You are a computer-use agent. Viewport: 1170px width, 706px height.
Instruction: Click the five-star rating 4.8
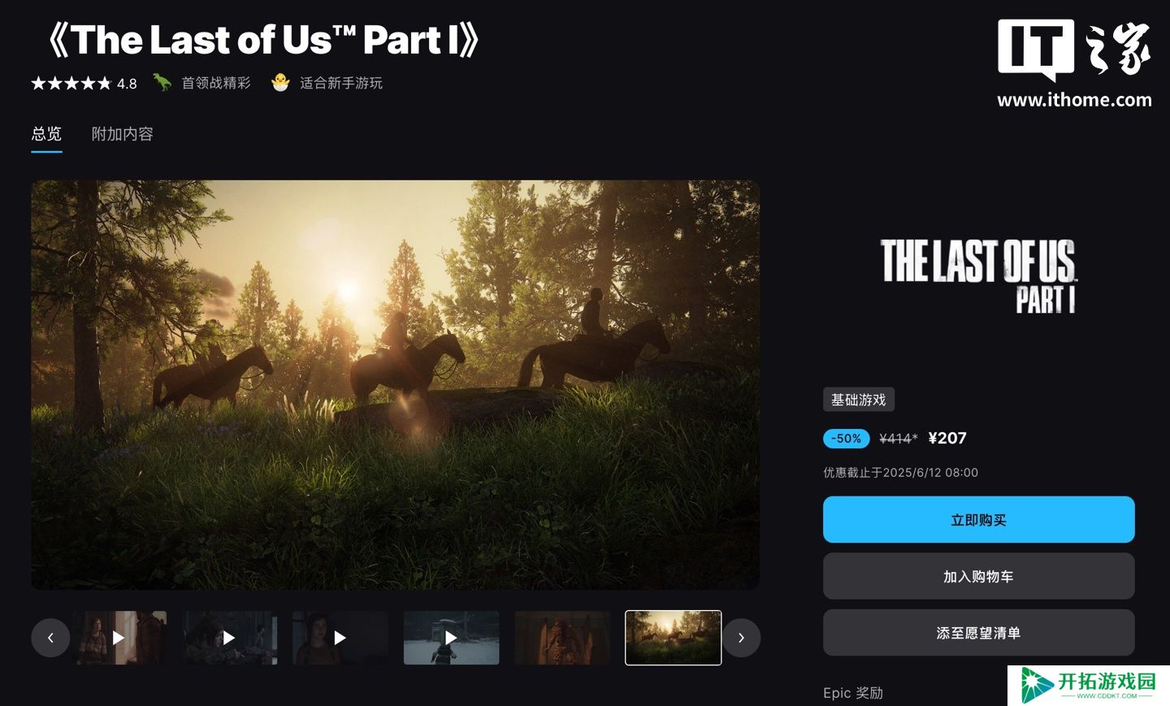(x=84, y=83)
